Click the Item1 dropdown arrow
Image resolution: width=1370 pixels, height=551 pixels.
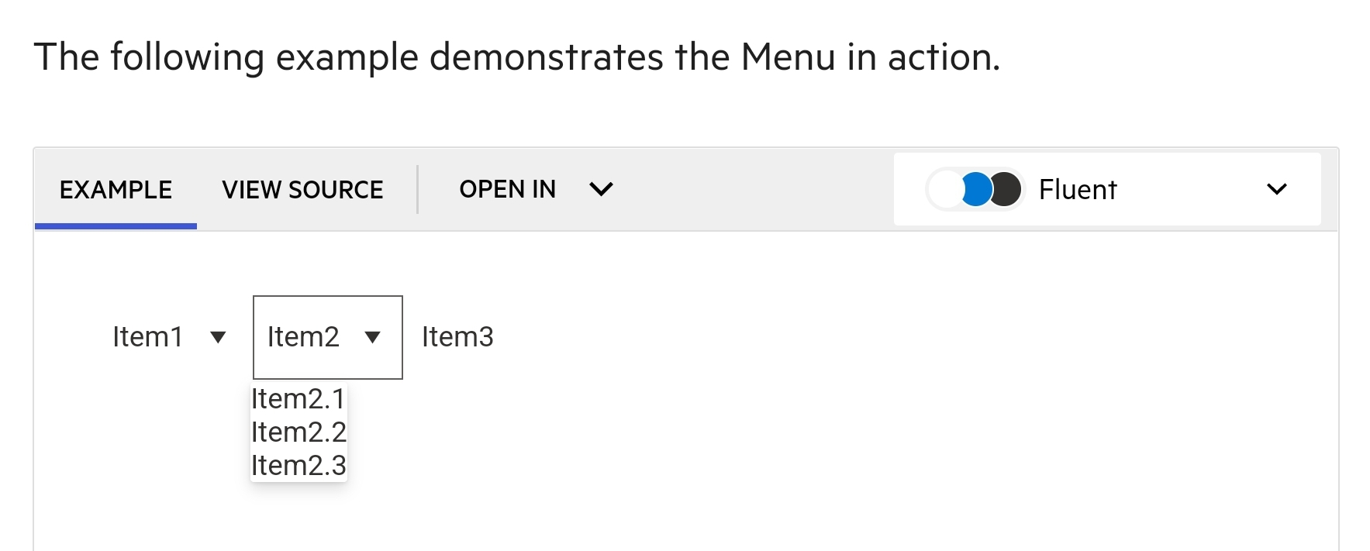pyautogui.click(x=219, y=337)
